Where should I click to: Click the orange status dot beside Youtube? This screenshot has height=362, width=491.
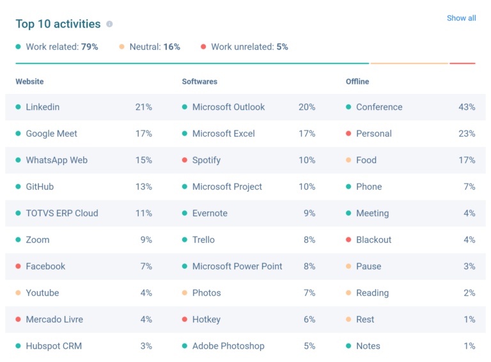(19, 293)
